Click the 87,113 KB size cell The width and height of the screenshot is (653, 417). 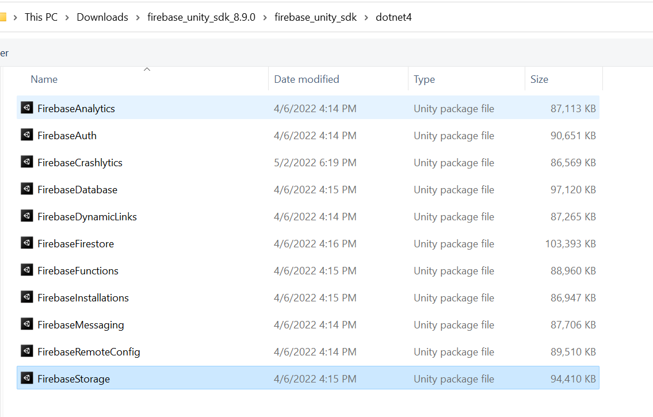click(x=573, y=109)
